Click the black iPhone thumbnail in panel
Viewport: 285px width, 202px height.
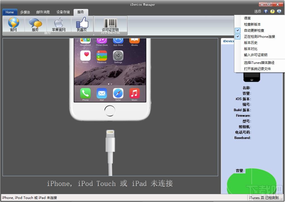pos(252,77)
